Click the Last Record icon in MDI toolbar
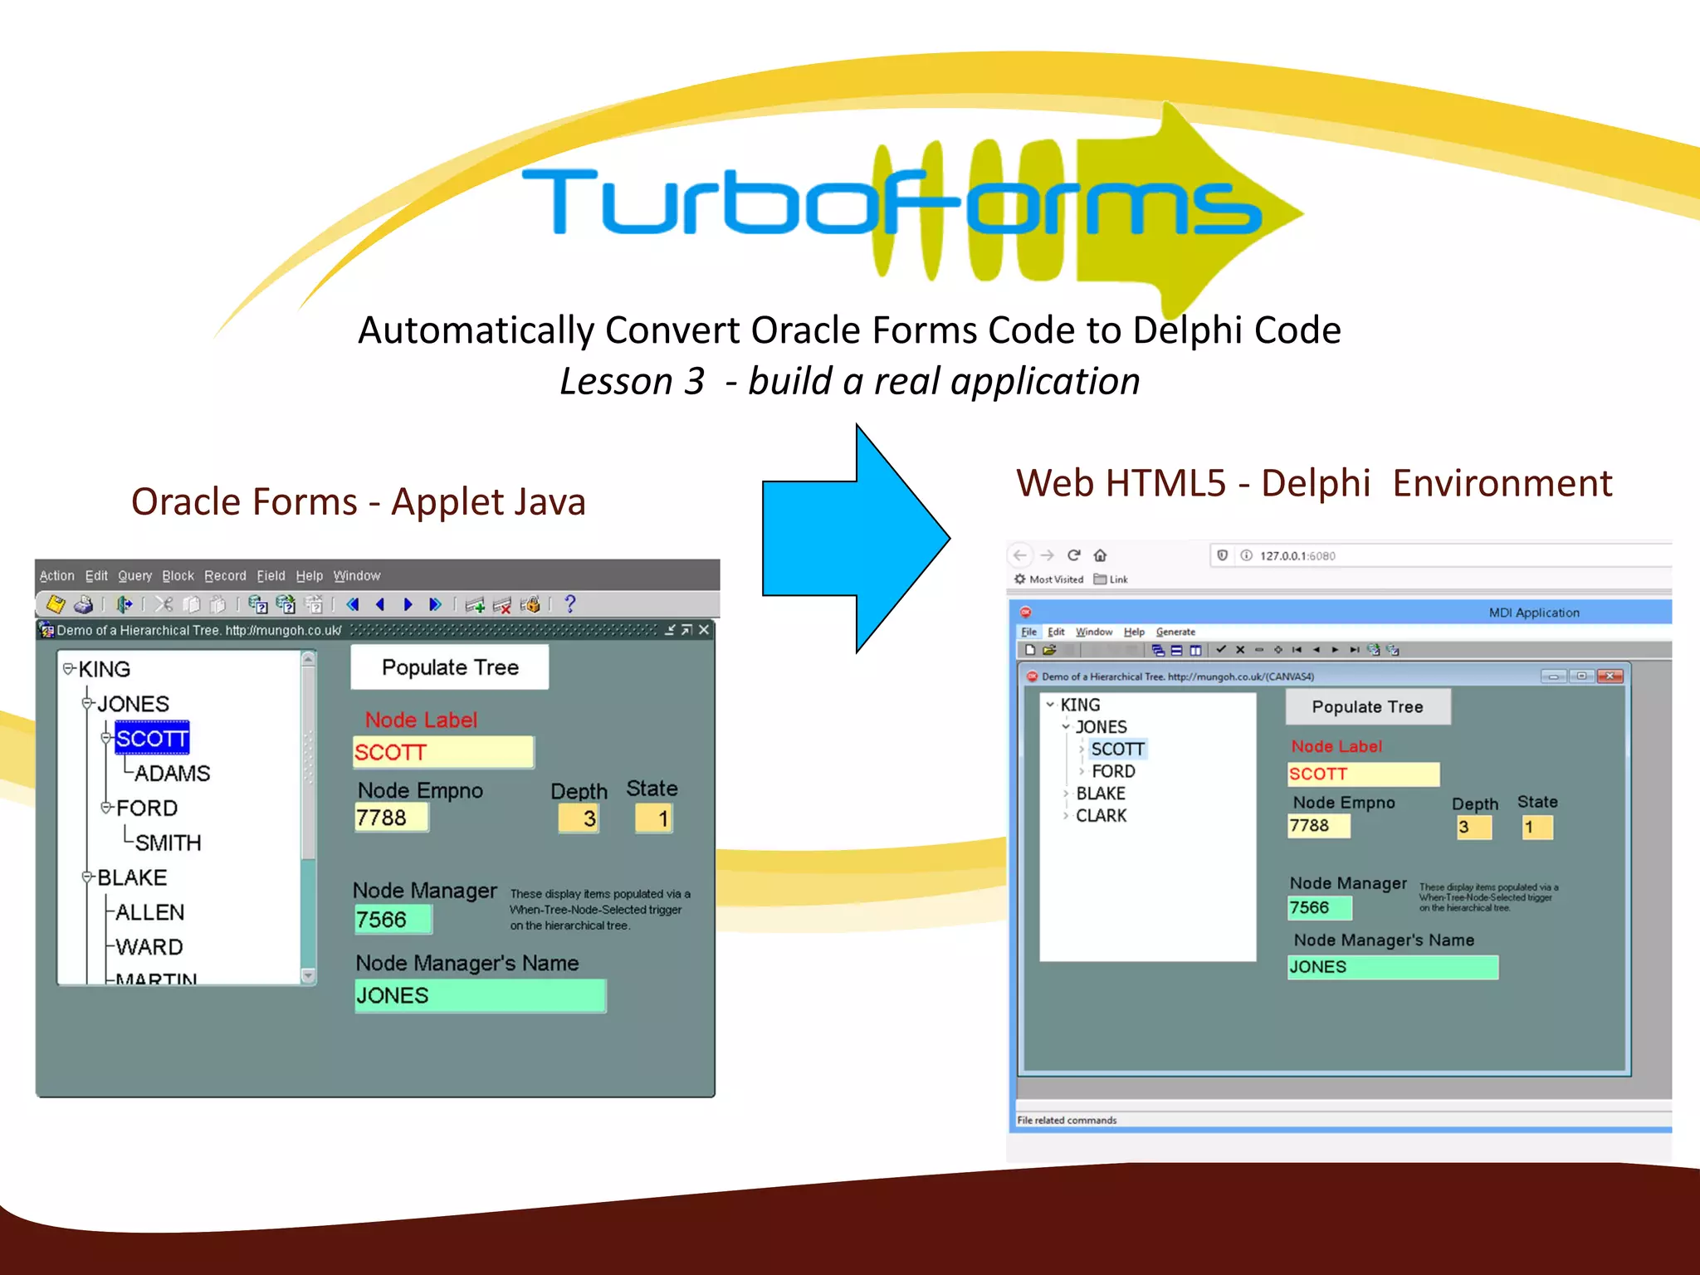 click(1354, 649)
